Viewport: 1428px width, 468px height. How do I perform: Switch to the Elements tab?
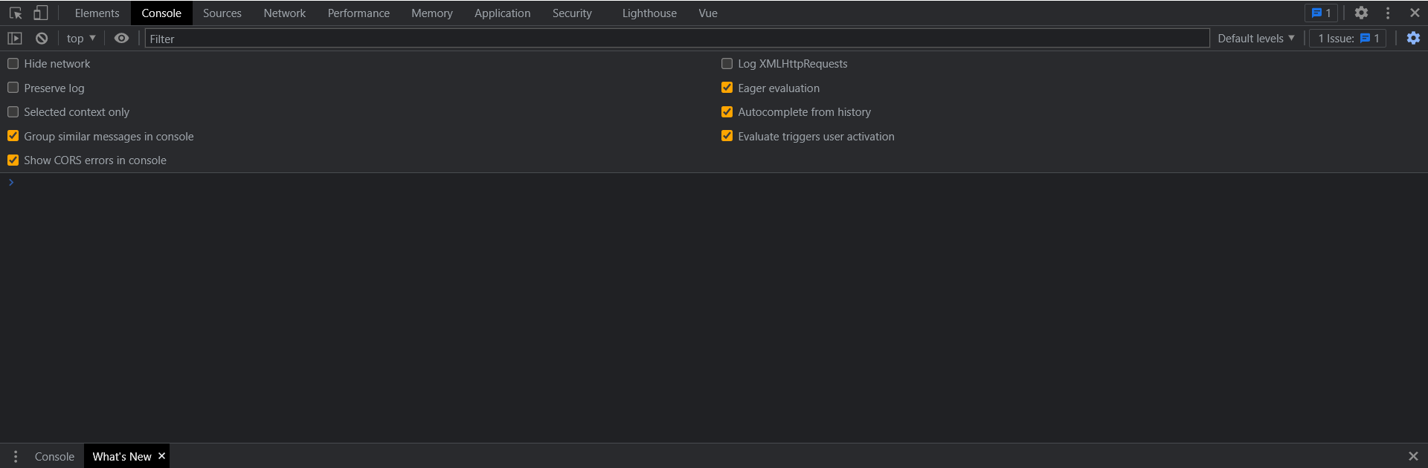(x=97, y=13)
